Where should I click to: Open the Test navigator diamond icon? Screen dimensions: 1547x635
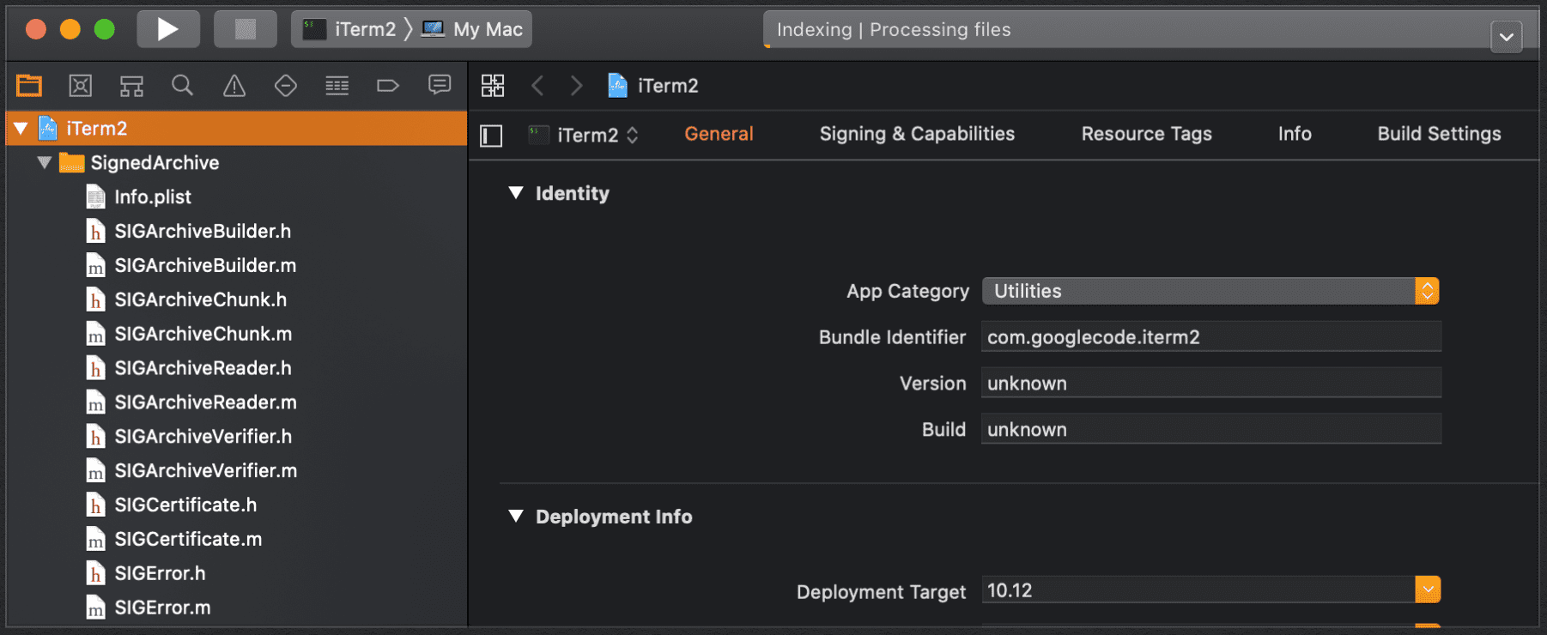(285, 85)
